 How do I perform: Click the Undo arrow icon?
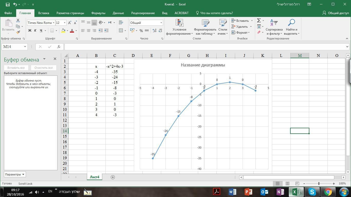[x=15, y=4]
